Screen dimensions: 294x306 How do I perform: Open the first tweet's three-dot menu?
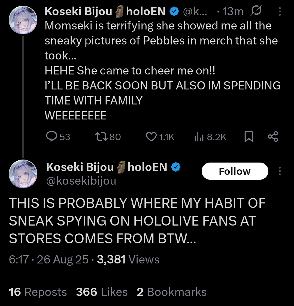tap(280, 11)
